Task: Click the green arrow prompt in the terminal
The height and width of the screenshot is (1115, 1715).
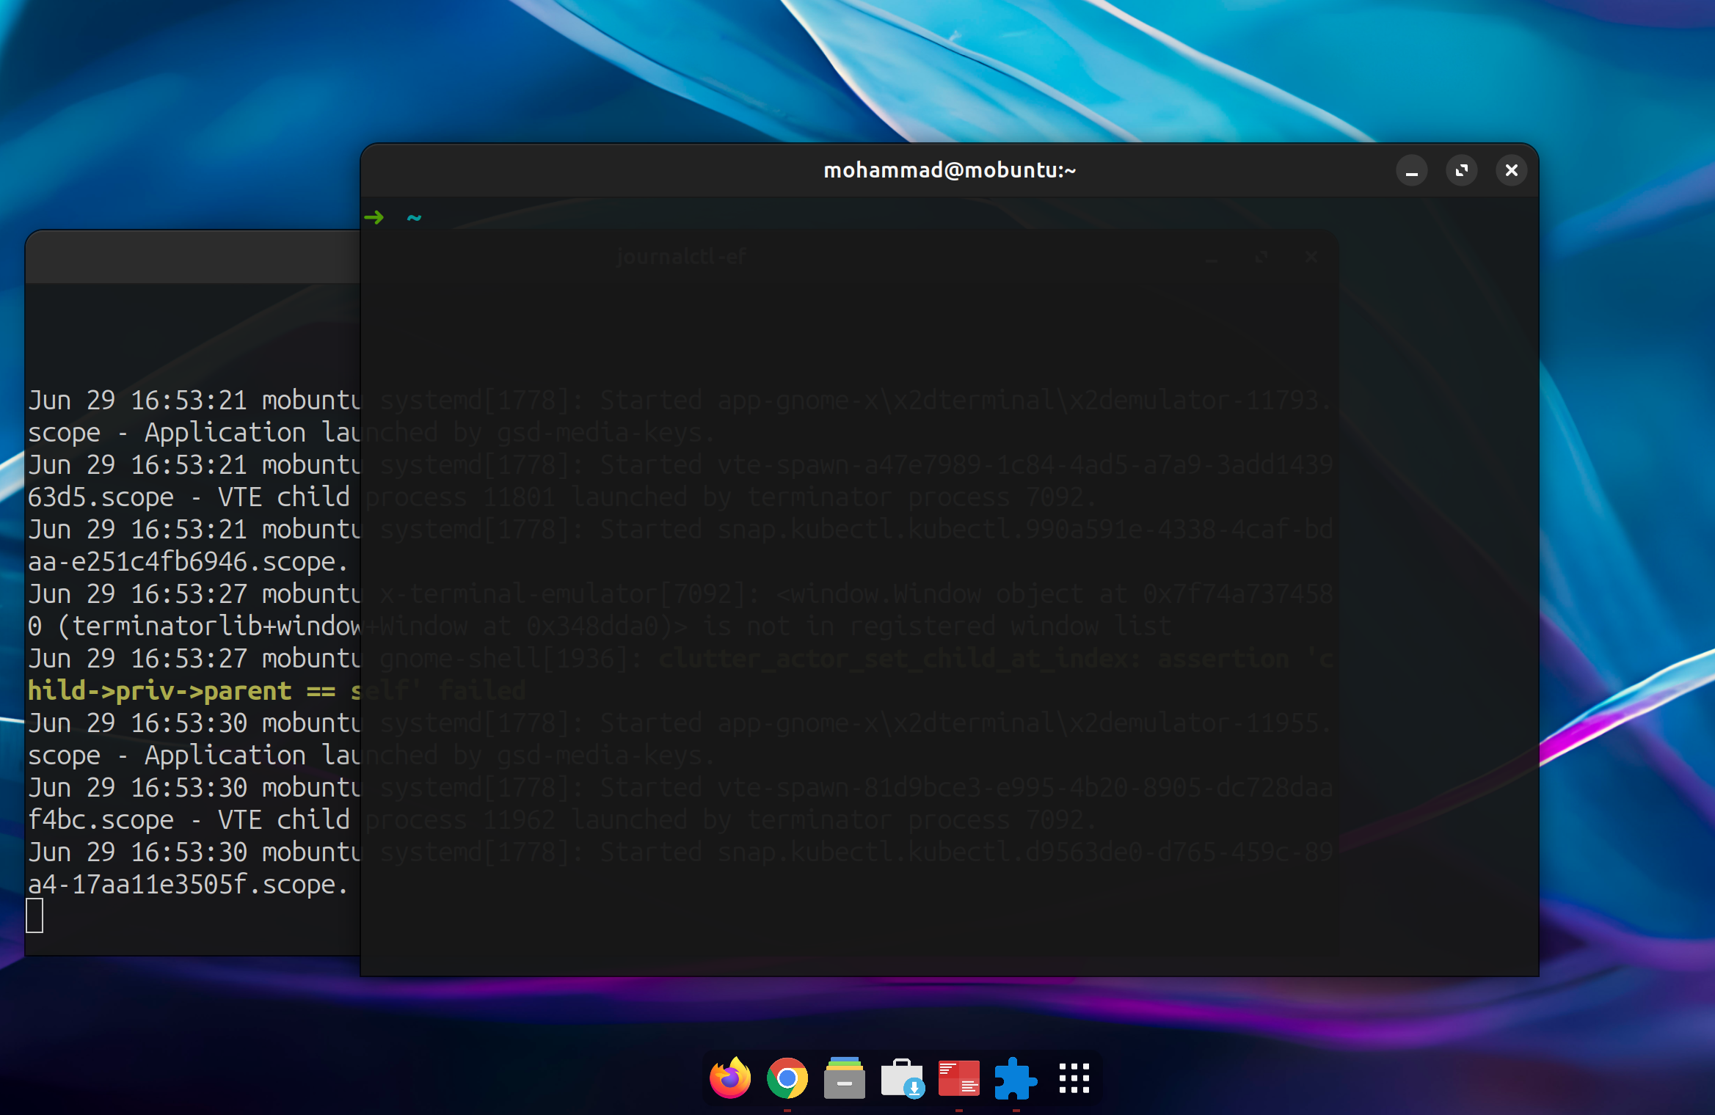Action: click(x=375, y=217)
